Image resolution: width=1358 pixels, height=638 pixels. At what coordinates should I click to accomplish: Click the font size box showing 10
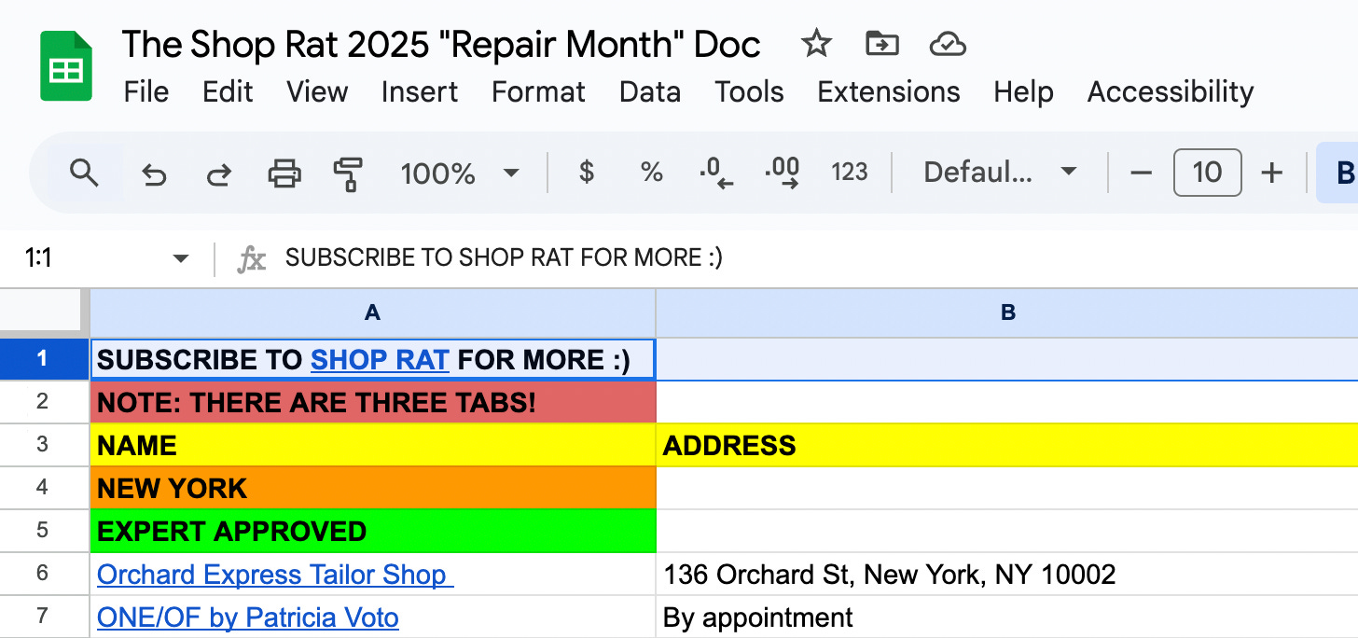[x=1207, y=173]
